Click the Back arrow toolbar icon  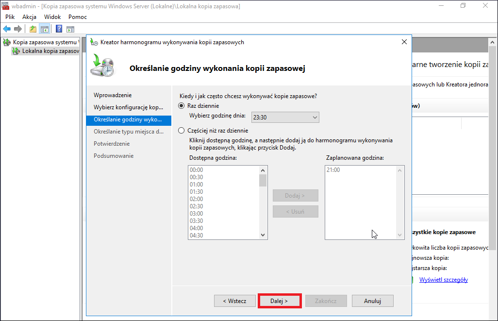click(7, 29)
